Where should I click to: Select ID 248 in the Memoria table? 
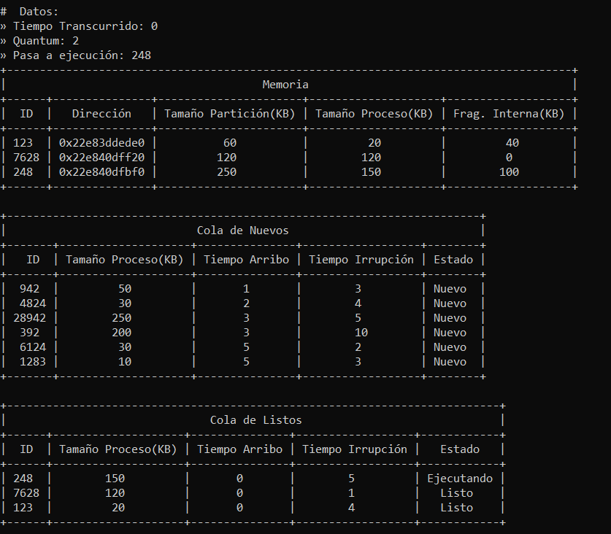pyautogui.click(x=23, y=172)
